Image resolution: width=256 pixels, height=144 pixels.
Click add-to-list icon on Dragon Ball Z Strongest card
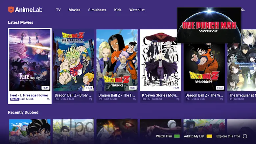(221, 99)
